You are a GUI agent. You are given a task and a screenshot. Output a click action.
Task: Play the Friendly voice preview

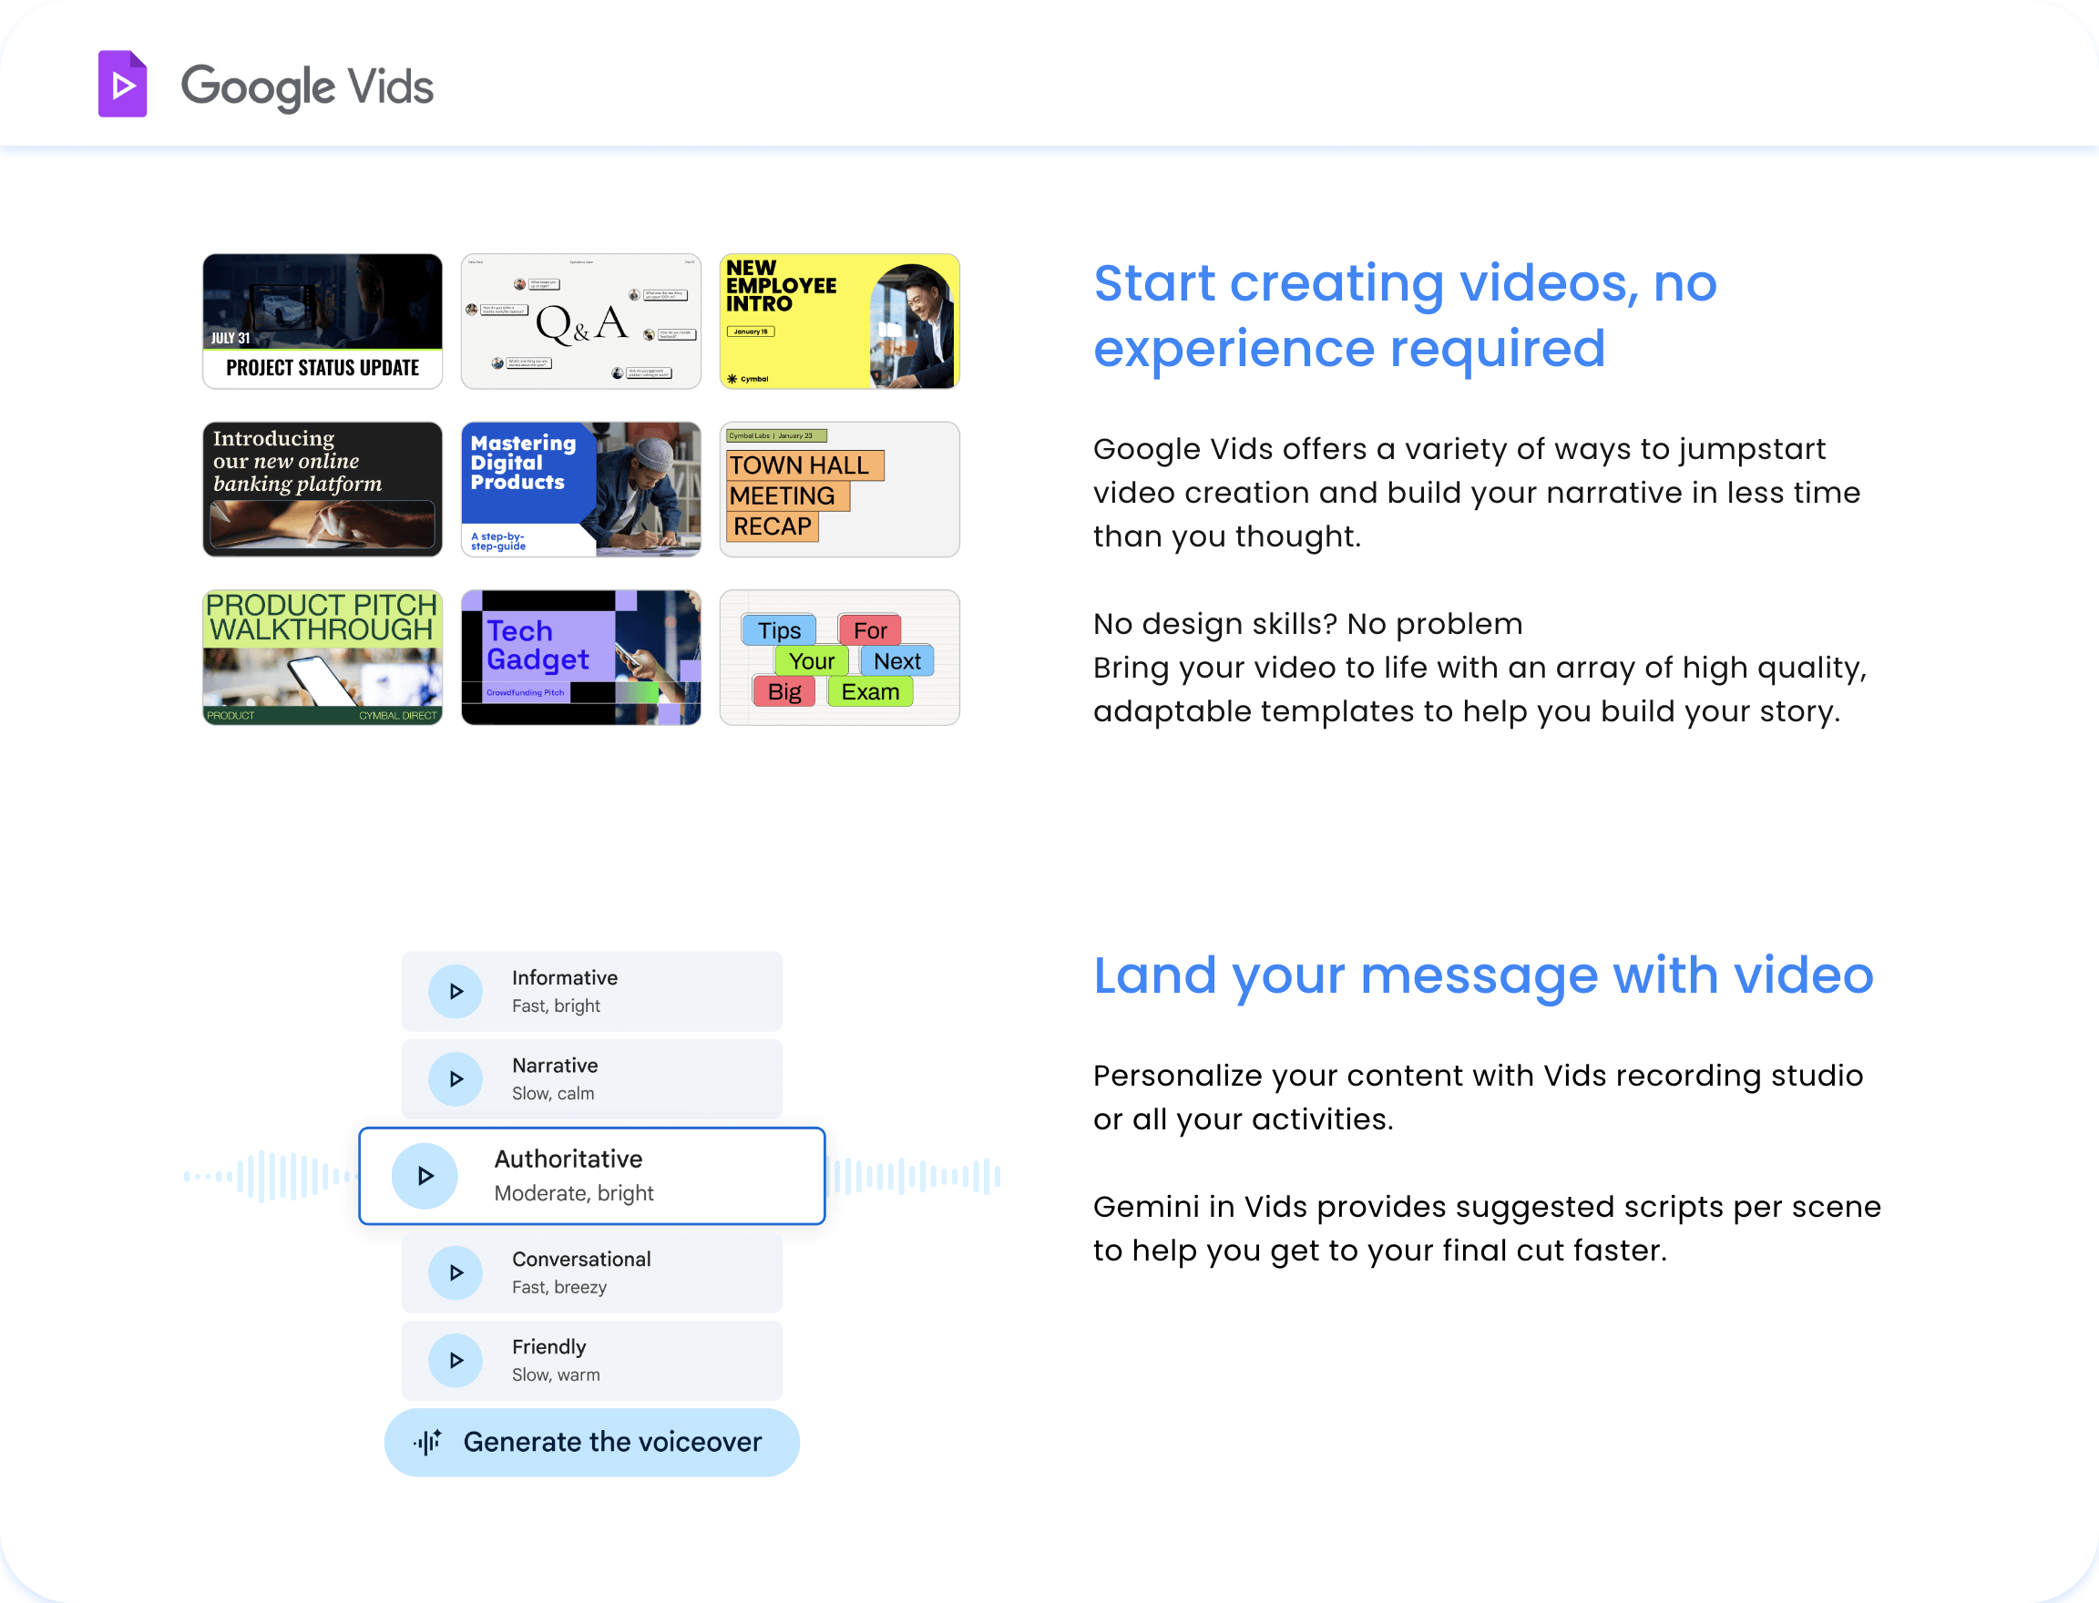coord(456,1361)
